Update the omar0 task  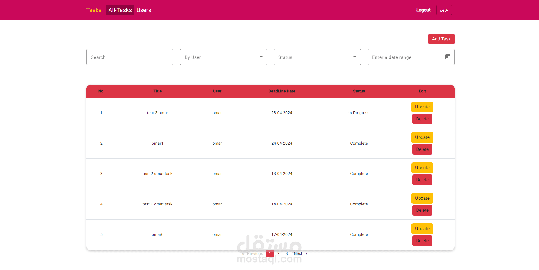click(422, 229)
